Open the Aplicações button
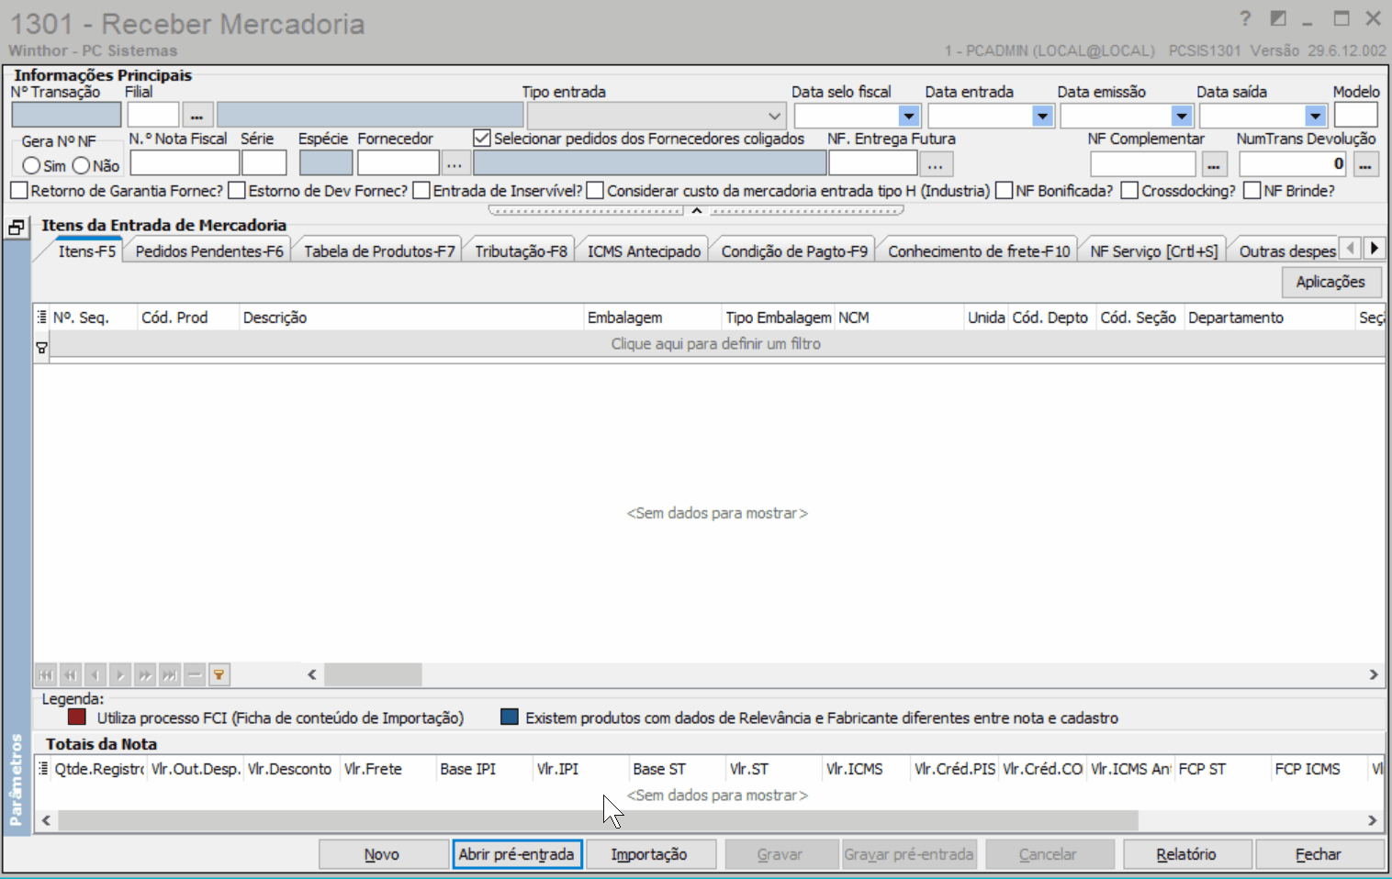The height and width of the screenshot is (879, 1392). pyautogui.click(x=1330, y=282)
